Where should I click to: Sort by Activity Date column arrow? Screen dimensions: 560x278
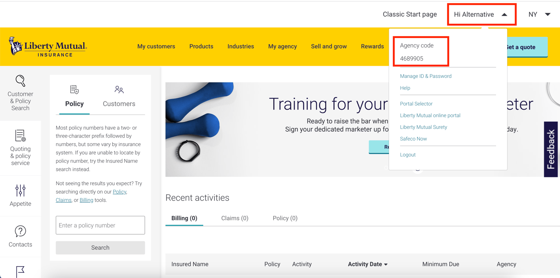click(386, 265)
